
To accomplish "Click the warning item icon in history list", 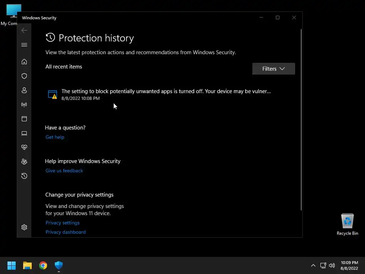I will pyautogui.click(x=53, y=94).
